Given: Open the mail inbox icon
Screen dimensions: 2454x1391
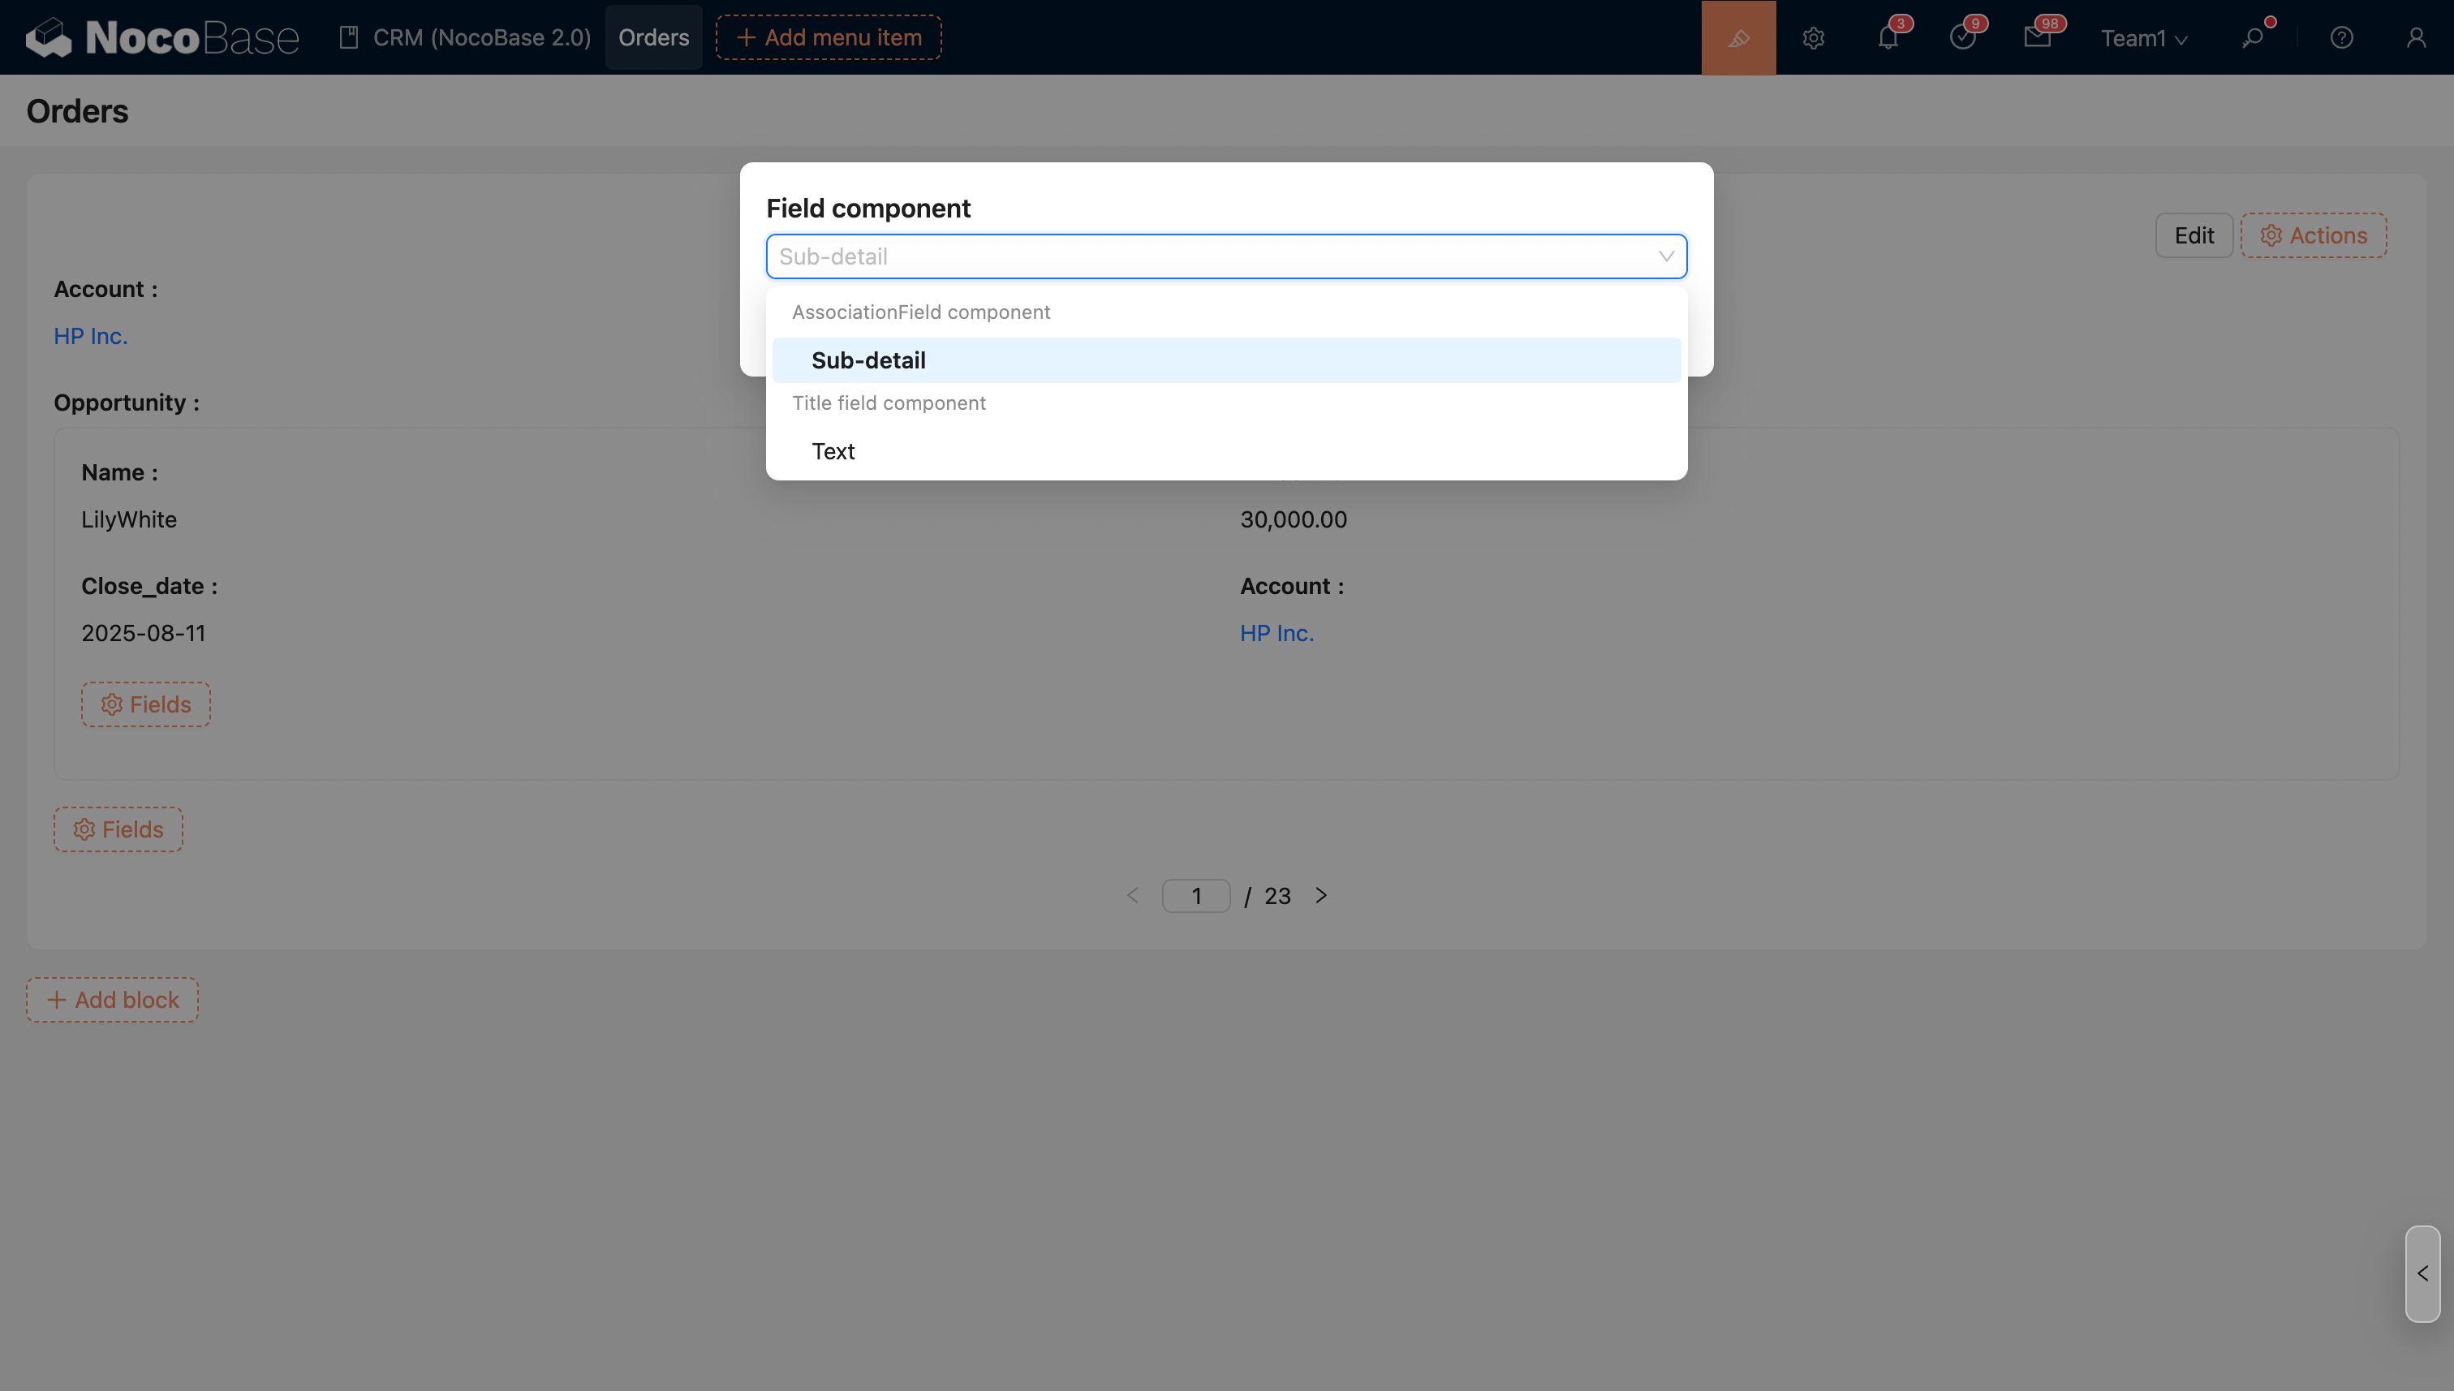Looking at the screenshot, I should tap(2037, 37).
